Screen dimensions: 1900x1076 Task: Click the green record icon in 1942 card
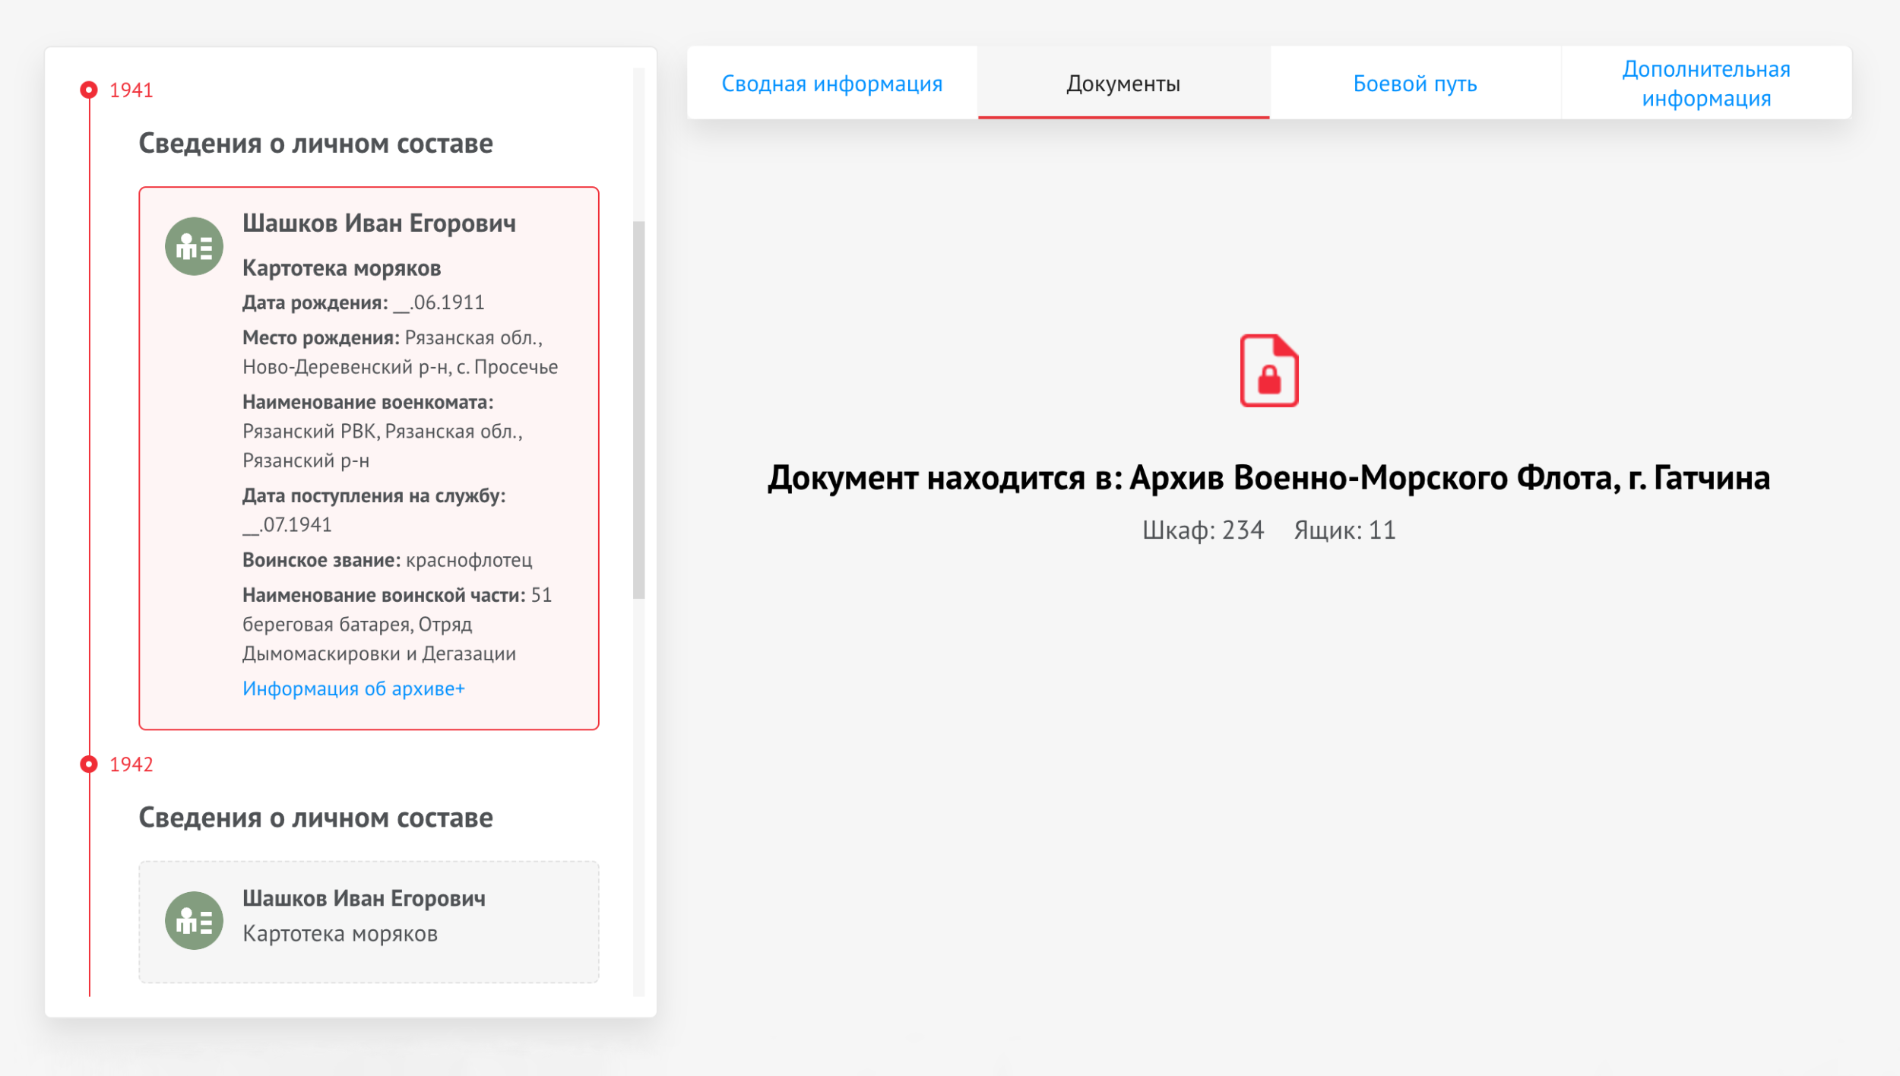194,920
